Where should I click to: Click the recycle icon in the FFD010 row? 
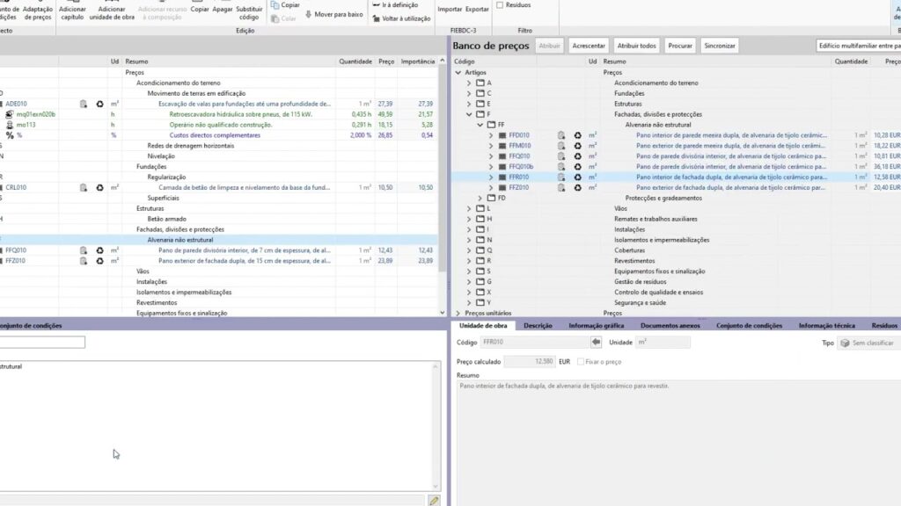[x=576, y=135]
